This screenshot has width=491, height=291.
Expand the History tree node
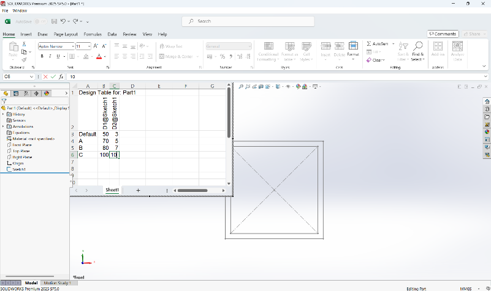click(3, 114)
